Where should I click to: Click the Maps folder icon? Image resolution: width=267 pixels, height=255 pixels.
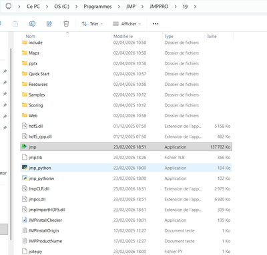click(25, 53)
